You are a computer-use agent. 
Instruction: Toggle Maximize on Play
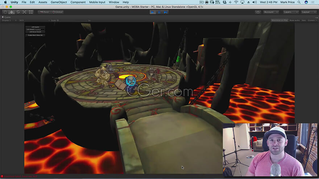tap(279, 21)
